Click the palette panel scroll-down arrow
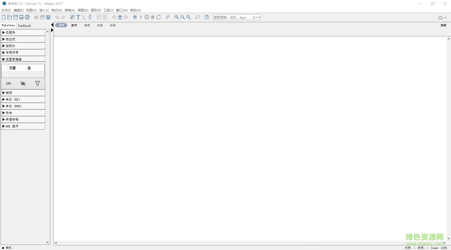The width and height of the screenshot is (451, 250). 48,242
